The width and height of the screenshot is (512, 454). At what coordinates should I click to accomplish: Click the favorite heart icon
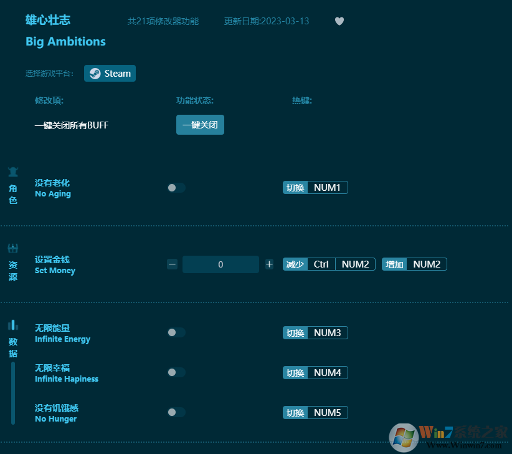(x=339, y=21)
